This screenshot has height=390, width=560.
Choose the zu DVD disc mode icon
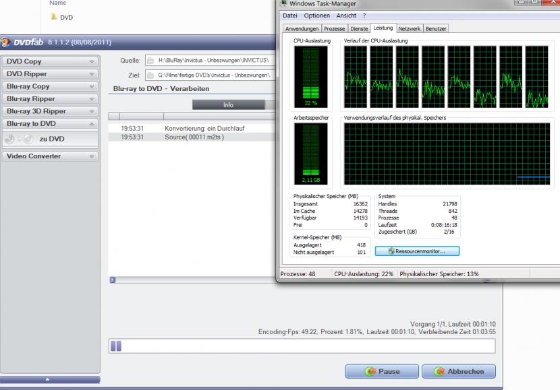(x=19, y=139)
